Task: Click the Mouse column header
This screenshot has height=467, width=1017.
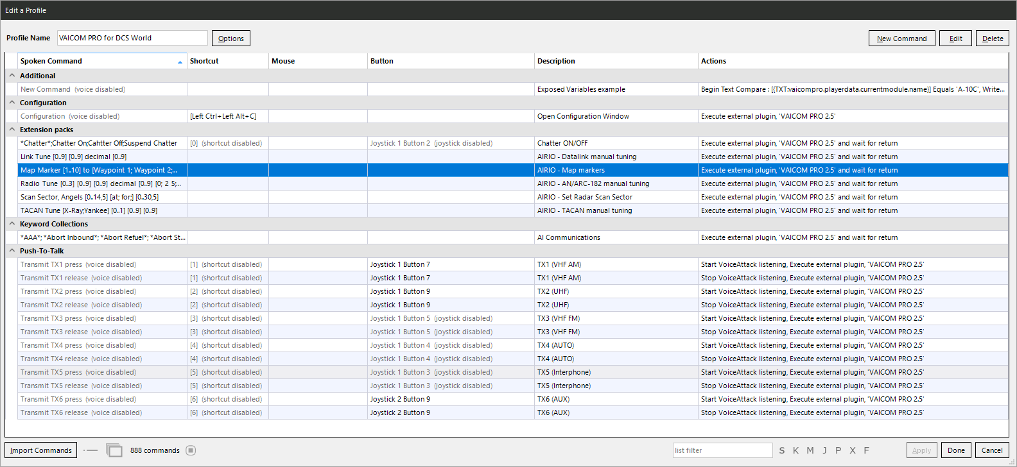Action: (x=318, y=61)
